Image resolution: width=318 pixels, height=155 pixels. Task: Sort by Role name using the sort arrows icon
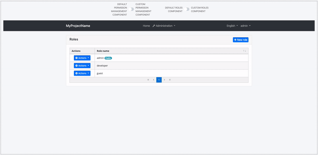click(x=244, y=51)
